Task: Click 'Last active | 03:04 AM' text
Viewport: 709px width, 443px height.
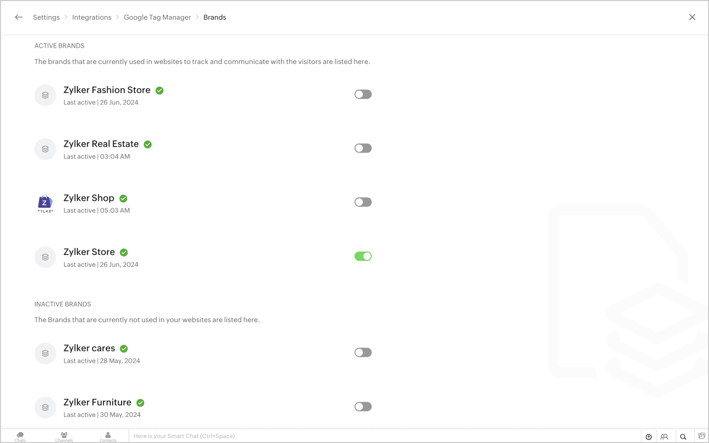Action: [97, 157]
